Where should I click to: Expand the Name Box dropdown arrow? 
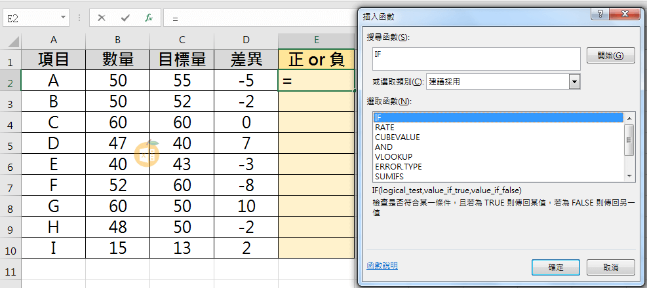pos(64,18)
